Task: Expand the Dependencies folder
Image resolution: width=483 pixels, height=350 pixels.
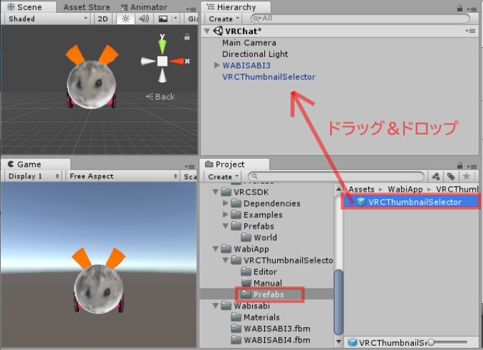Action: (225, 203)
